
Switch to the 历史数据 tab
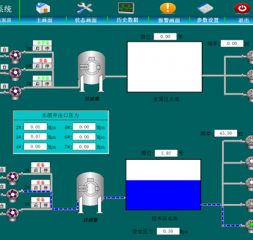coord(128,20)
